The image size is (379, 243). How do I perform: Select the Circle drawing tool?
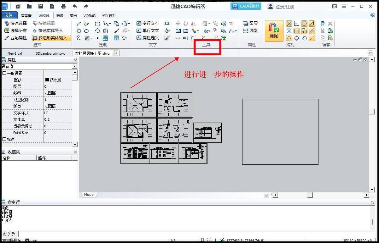click(x=79, y=30)
